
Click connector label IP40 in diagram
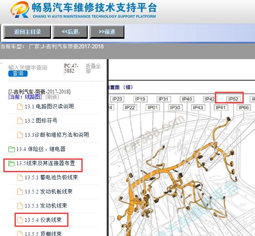(x=187, y=99)
